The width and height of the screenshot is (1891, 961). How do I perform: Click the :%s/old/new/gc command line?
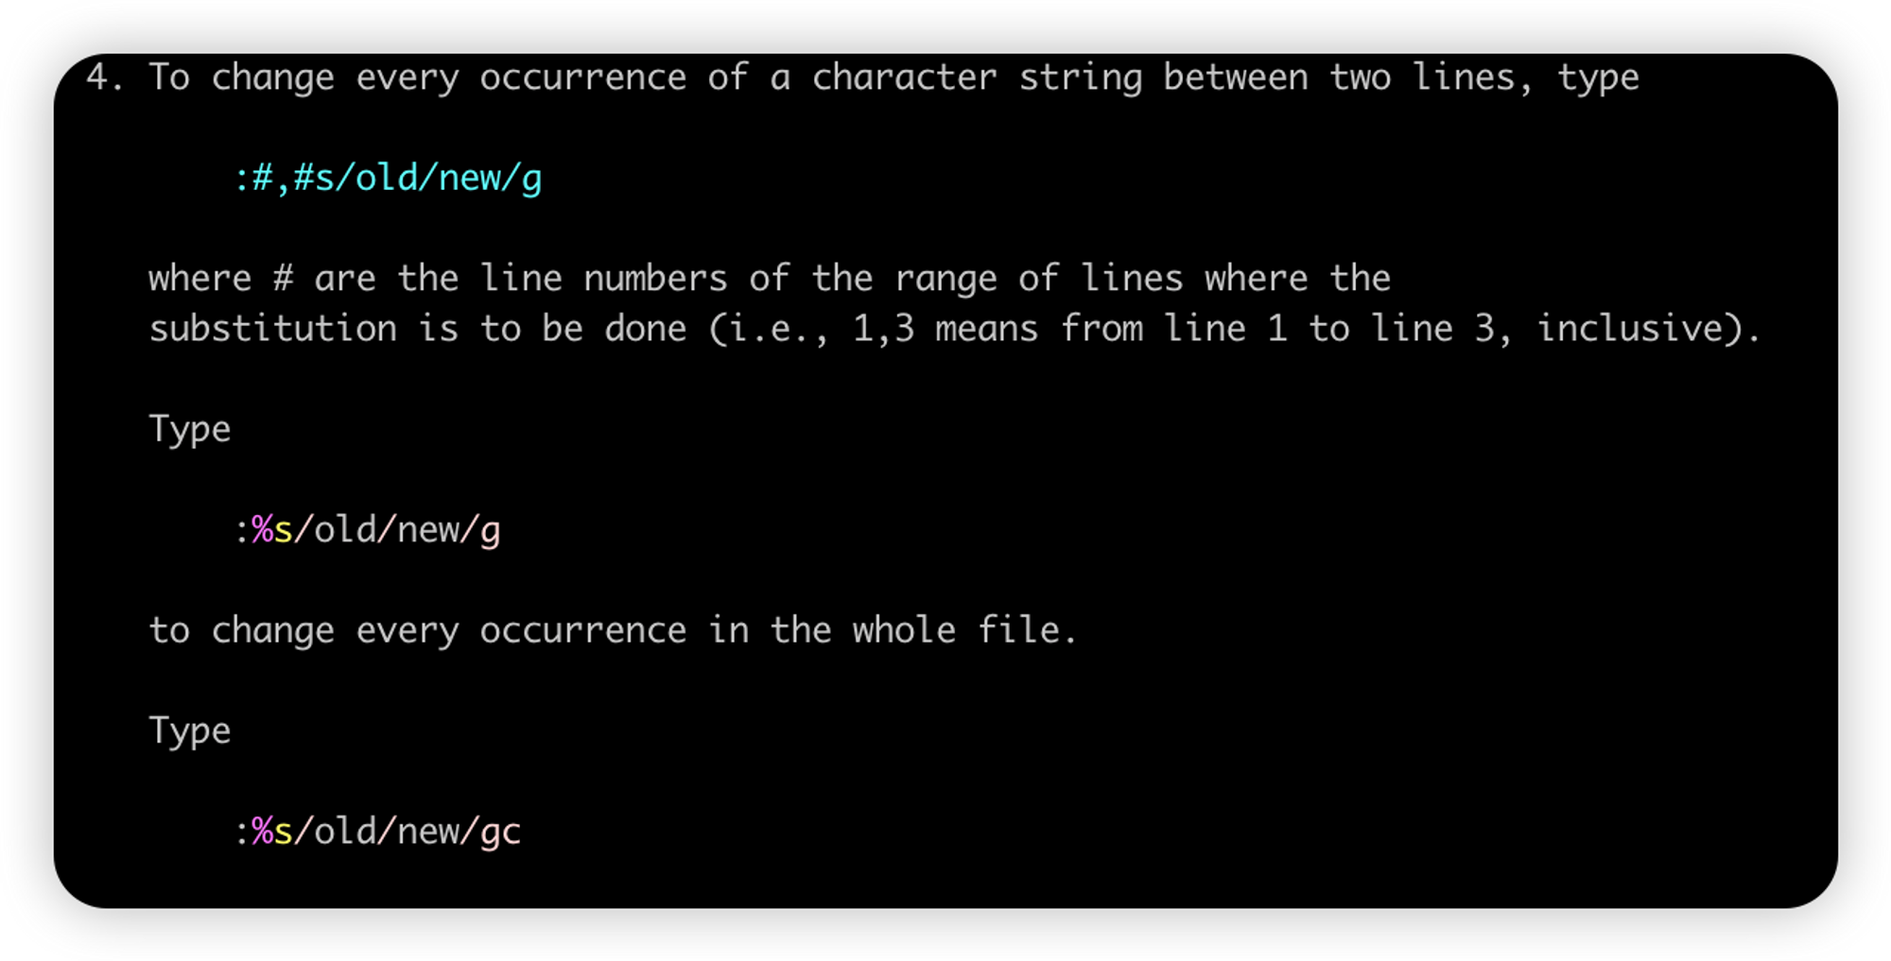click(x=377, y=832)
